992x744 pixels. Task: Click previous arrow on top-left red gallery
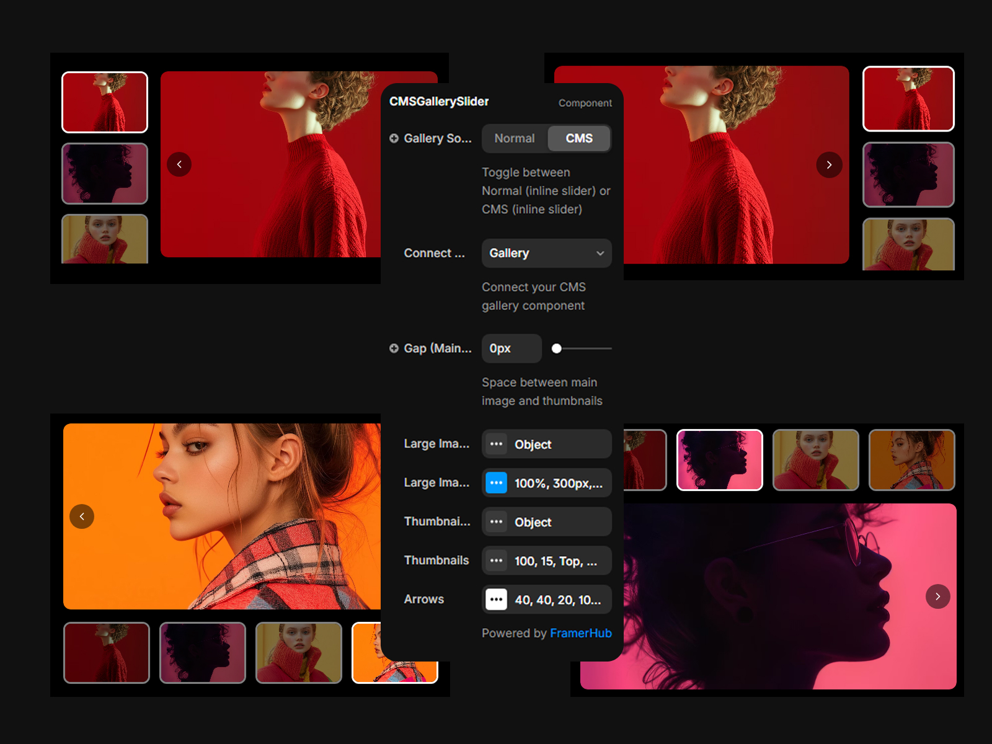[x=179, y=164]
